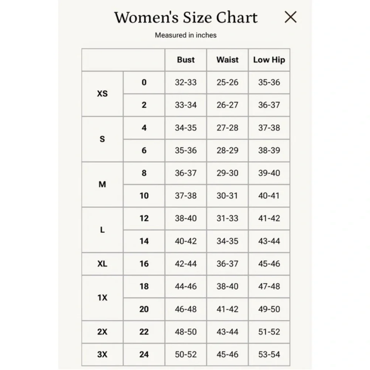Click the Women's Size Chart title
370x370 pixels.
(186, 17)
